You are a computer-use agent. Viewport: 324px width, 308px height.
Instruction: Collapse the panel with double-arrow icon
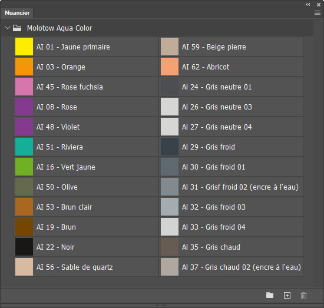coord(308,4)
